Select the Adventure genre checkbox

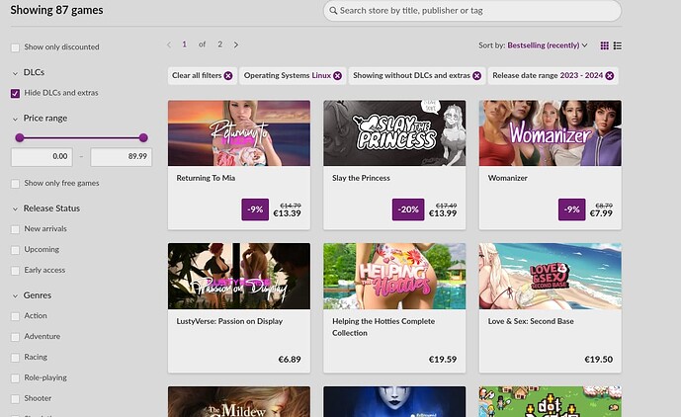pyautogui.click(x=15, y=337)
